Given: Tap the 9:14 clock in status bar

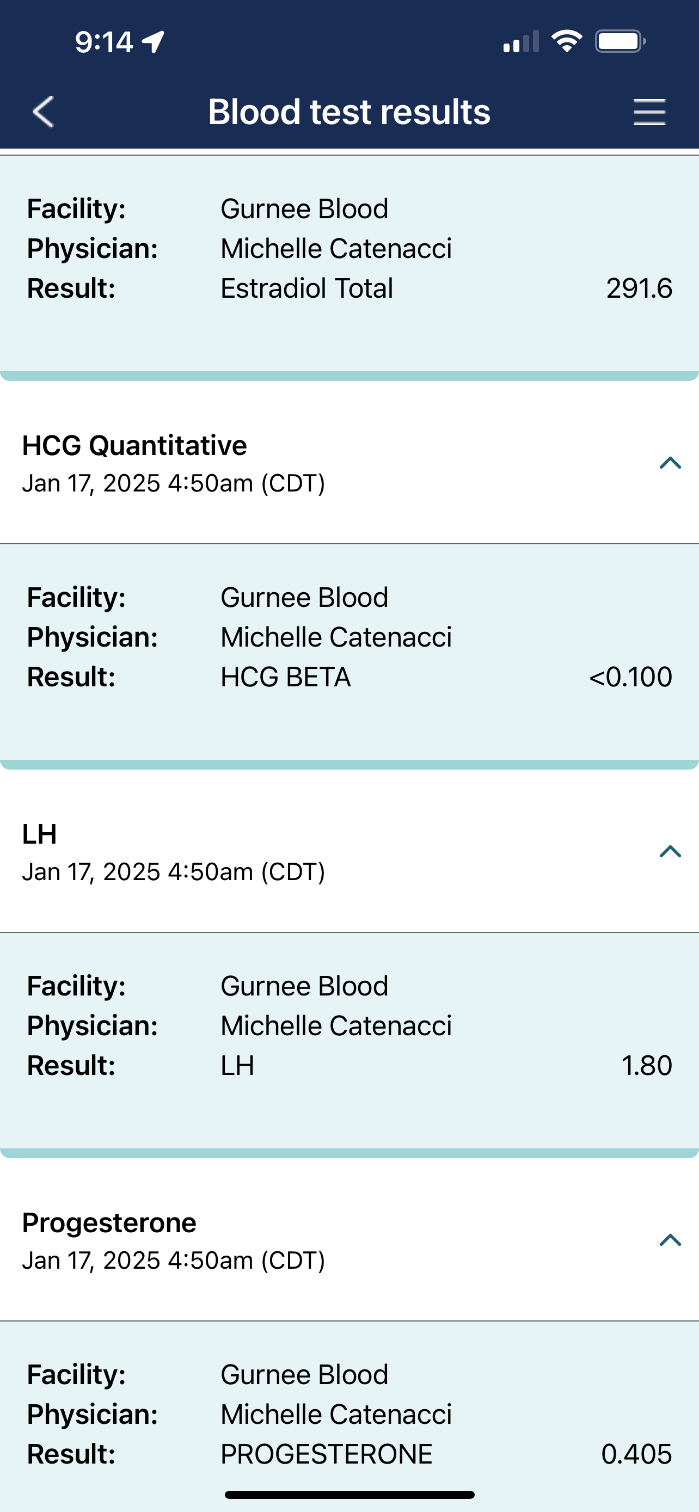Looking at the screenshot, I should click(x=104, y=42).
